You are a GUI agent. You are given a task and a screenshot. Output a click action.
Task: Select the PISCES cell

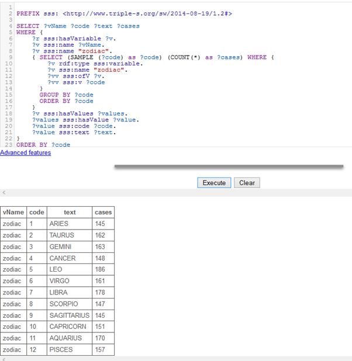pyautogui.click(x=70, y=349)
